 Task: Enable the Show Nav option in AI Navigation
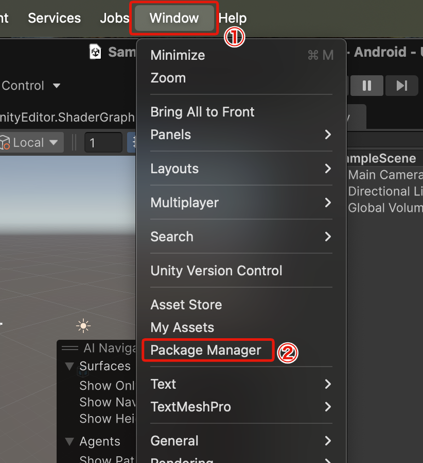(107, 402)
